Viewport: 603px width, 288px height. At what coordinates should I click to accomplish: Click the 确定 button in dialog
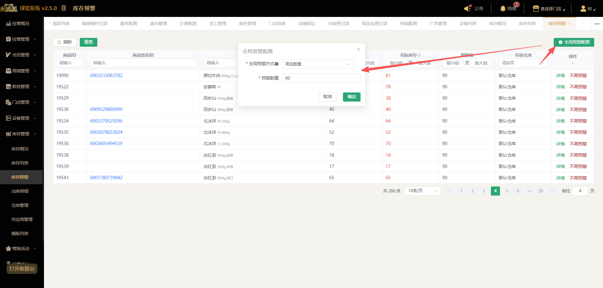click(x=352, y=97)
